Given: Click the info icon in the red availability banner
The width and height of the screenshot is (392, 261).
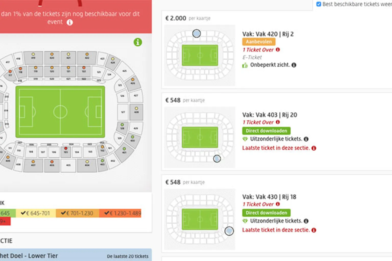Looking at the screenshot, I should point(70,22).
